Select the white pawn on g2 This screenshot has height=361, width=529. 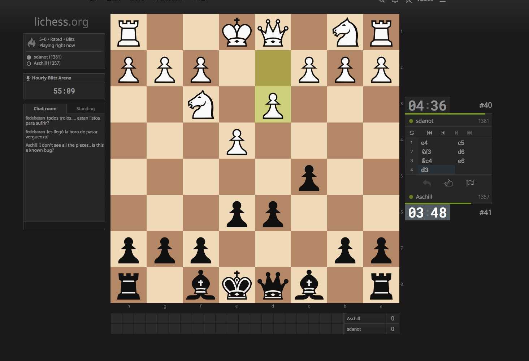pyautogui.click(x=165, y=68)
